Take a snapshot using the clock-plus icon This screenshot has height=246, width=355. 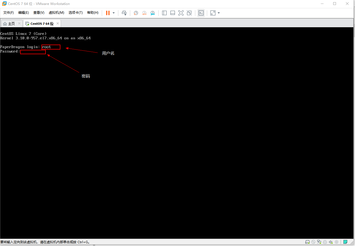(136, 13)
